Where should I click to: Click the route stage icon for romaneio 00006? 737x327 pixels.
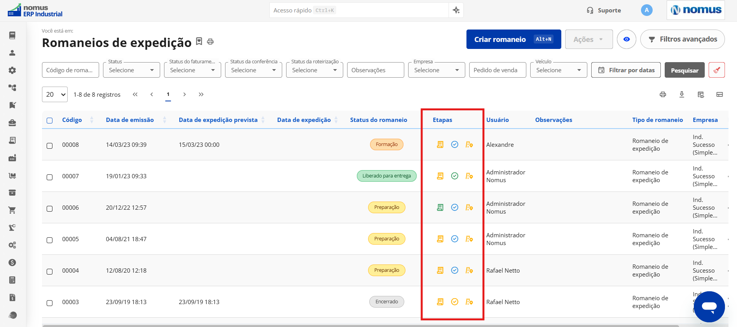(469, 207)
